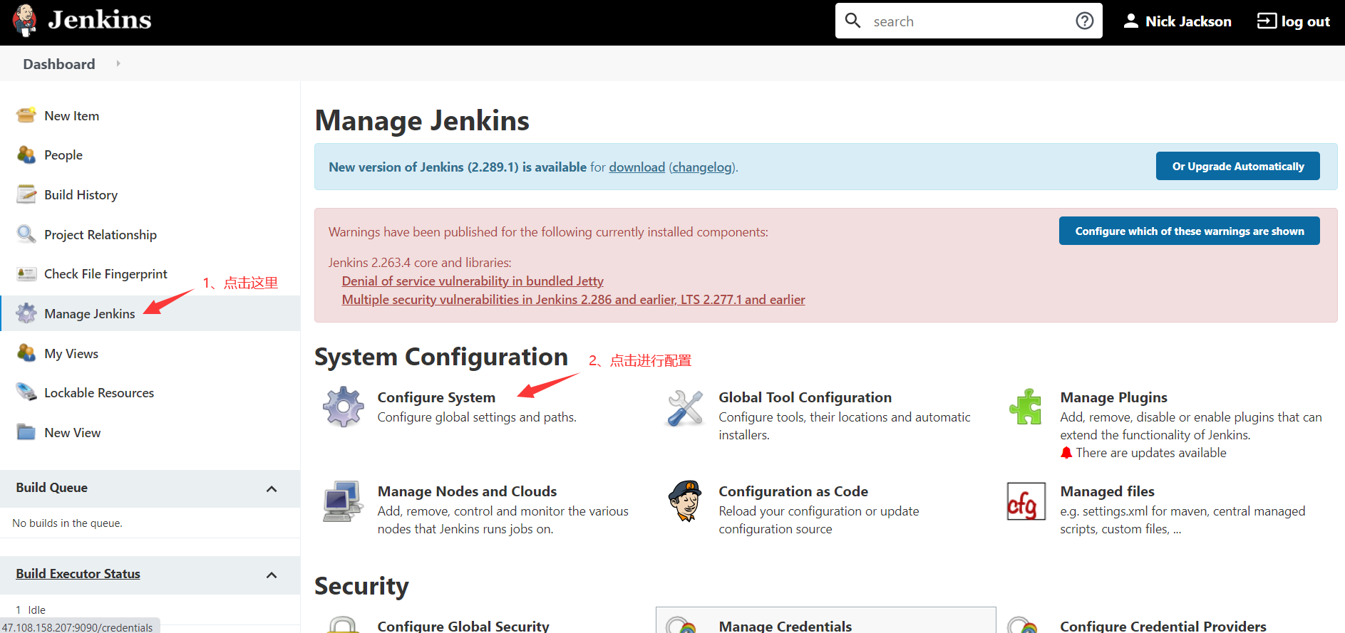The width and height of the screenshot is (1345, 633).
Task: Open New View in sidebar
Action: pyautogui.click(x=72, y=432)
